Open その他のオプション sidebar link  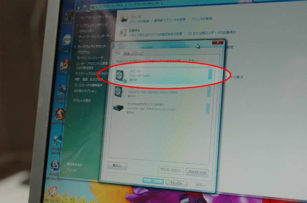click(85, 91)
